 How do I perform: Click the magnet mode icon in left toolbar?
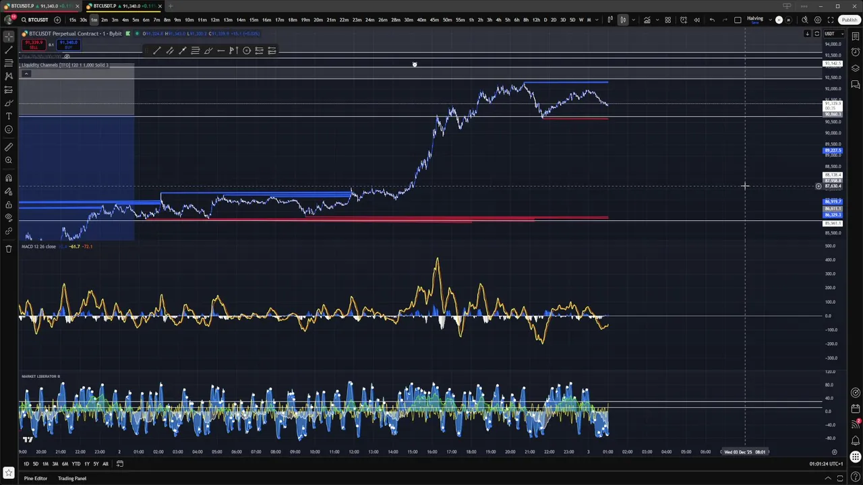point(9,178)
